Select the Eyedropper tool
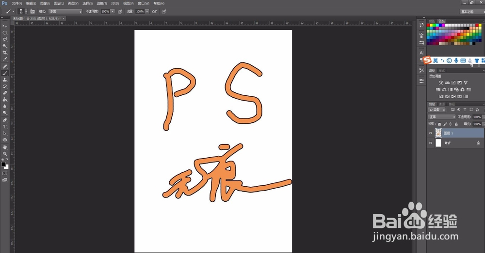485x253 pixels. click(5, 59)
